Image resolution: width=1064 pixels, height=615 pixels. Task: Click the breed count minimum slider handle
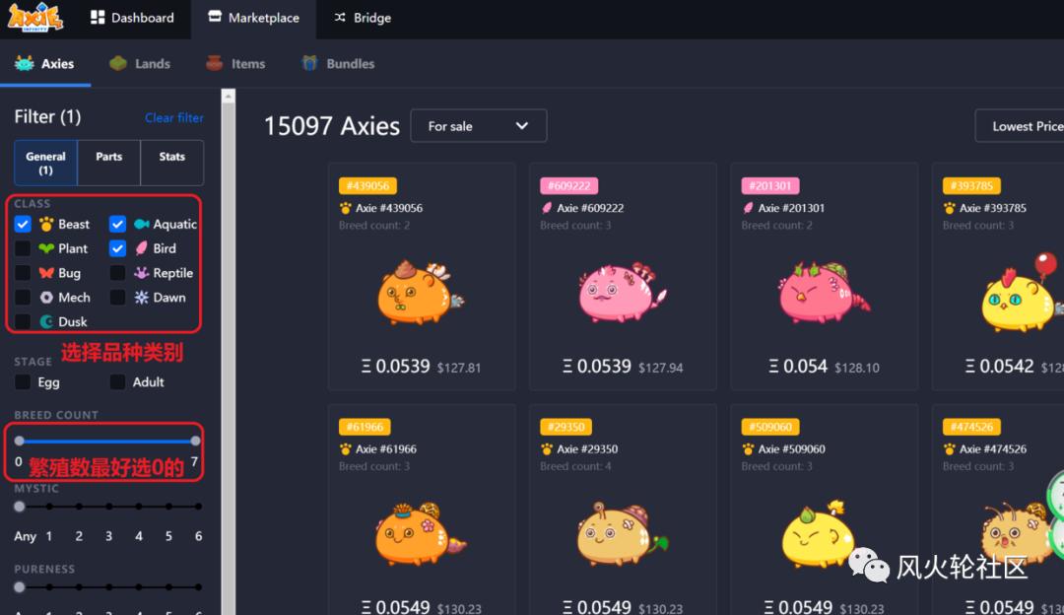coord(20,441)
